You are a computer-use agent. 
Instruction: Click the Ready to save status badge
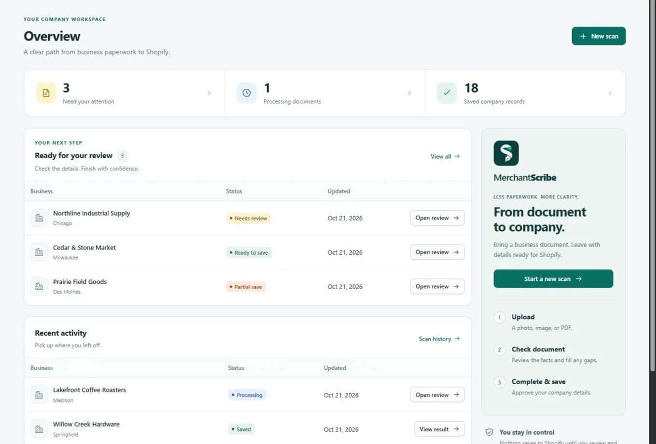[x=249, y=252]
